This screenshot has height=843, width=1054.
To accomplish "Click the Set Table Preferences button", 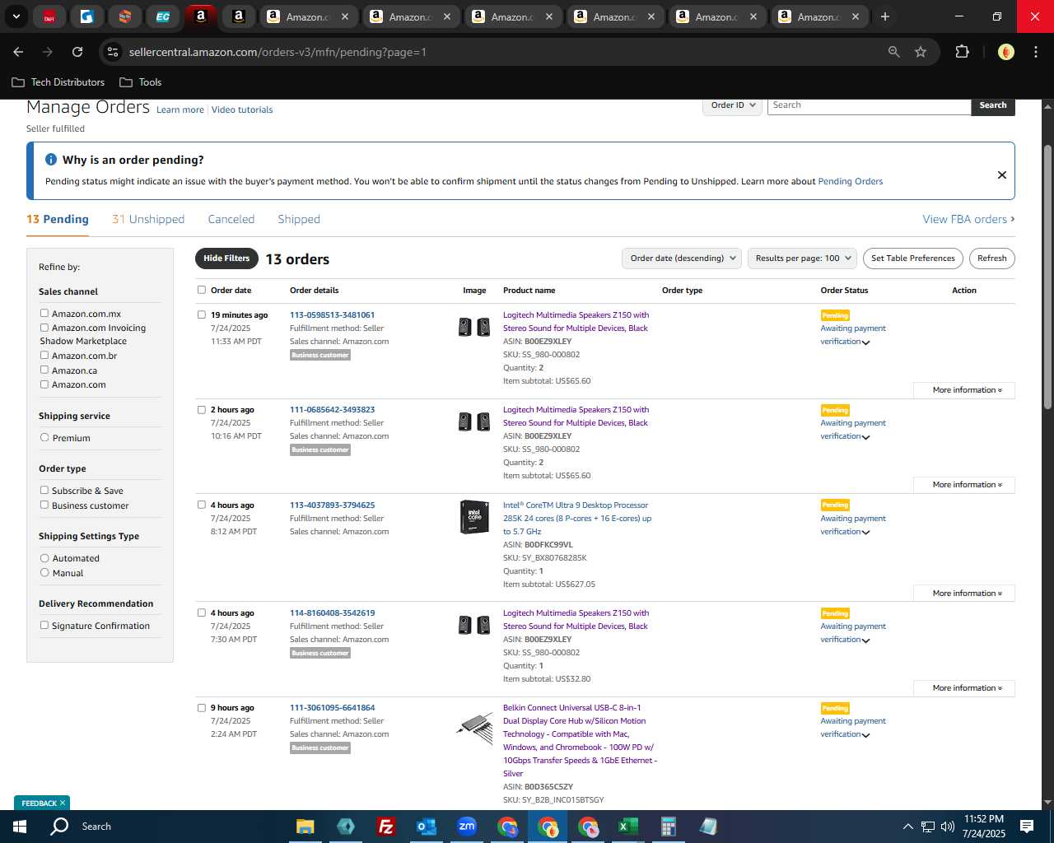I will click(x=913, y=258).
